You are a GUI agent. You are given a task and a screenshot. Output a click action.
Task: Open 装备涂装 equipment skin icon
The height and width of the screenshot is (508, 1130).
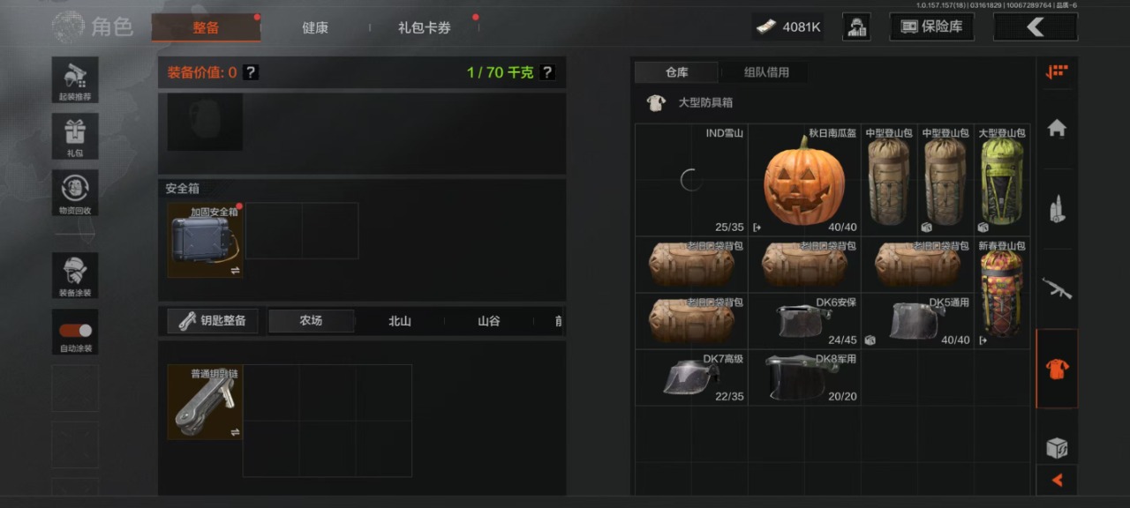(x=75, y=275)
